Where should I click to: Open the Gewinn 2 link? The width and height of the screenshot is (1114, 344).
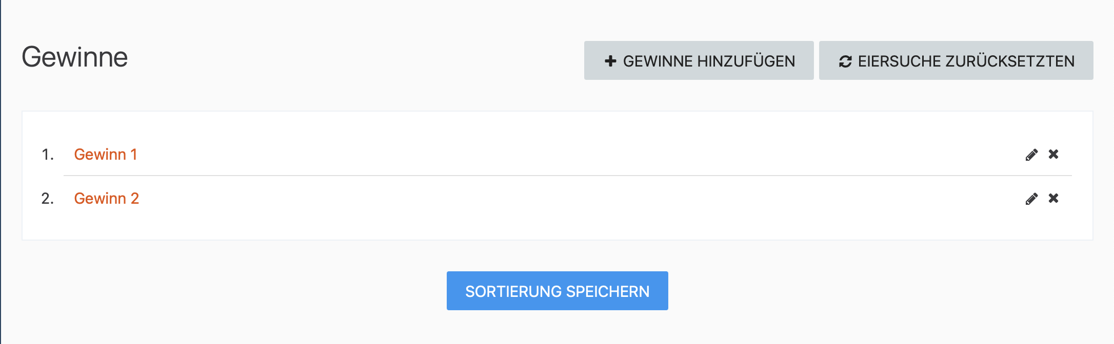107,198
